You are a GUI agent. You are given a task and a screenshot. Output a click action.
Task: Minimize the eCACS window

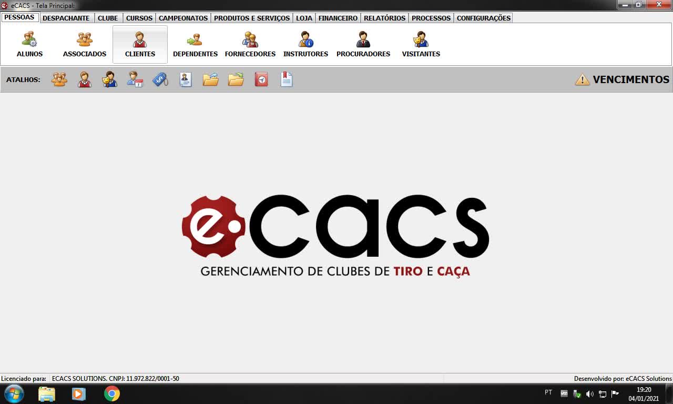coord(625,5)
